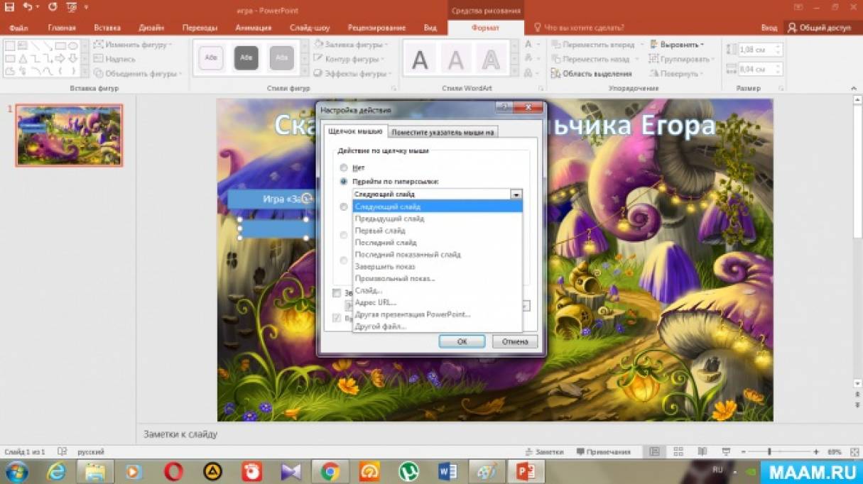Choose the black fill WordArt style
The width and height of the screenshot is (863, 484).
coord(420,60)
